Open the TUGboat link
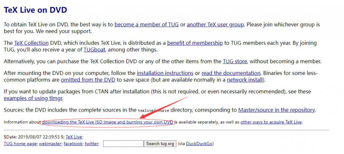Screen dimensions: 344x154 coord(94,50)
